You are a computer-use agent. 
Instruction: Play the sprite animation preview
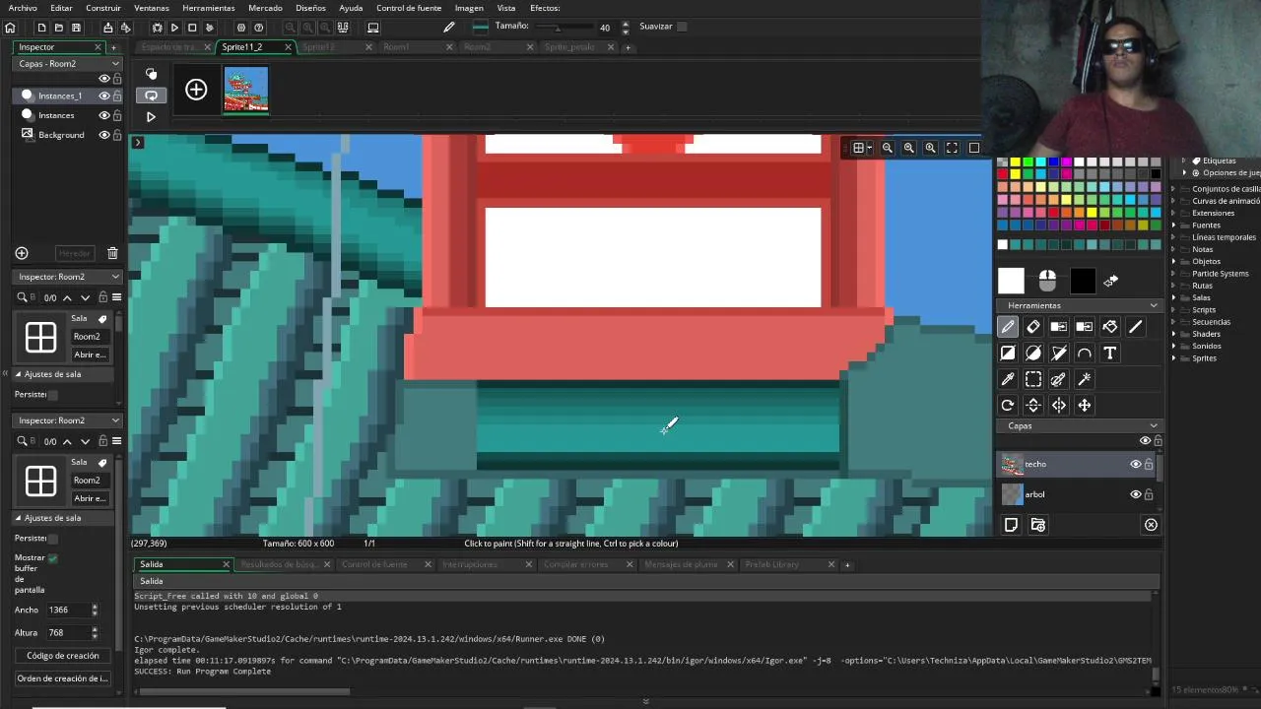(151, 116)
